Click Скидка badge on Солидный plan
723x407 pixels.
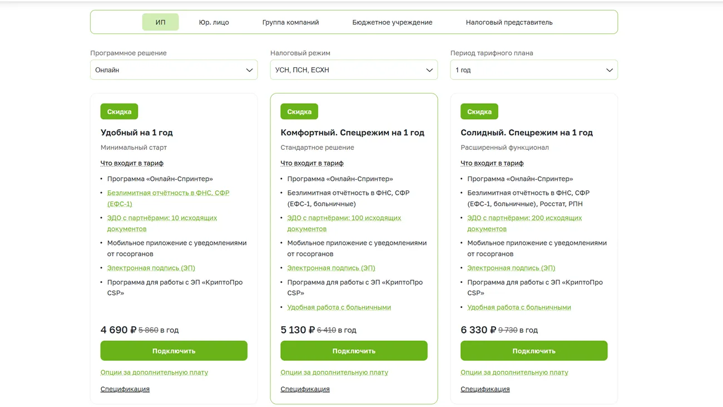pyautogui.click(x=479, y=112)
